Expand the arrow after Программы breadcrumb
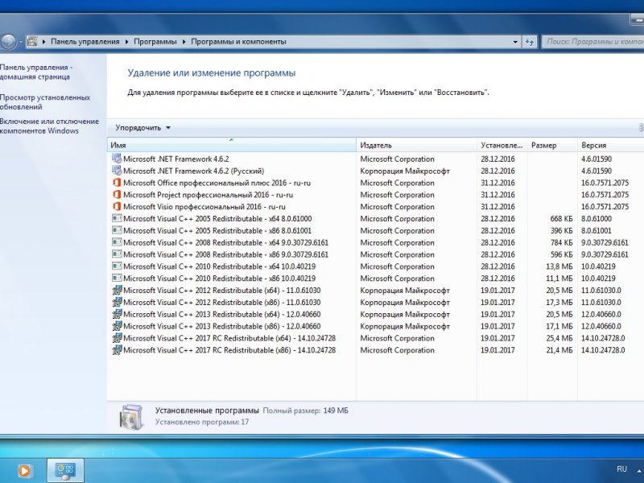The width and height of the screenshot is (644, 483). (184, 42)
